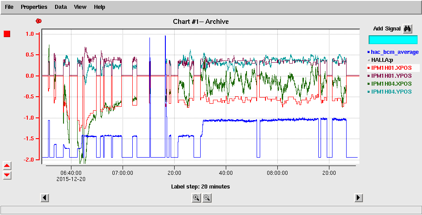Select IPM1H01.YPOS signal in legend
Viewport: 422px width, 215px height.
[x=391, y=75]
